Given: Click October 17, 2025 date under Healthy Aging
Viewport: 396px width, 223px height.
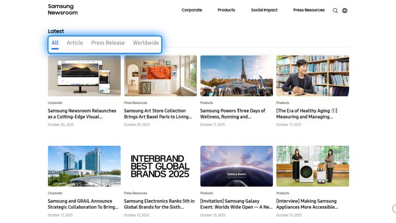Looking at the screenshot, I should click(288, 125).
